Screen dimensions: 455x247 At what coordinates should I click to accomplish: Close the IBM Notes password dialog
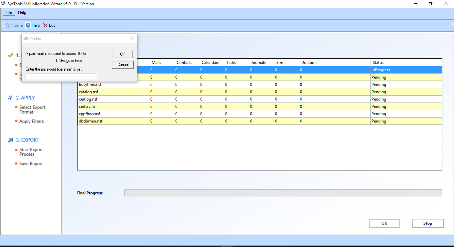pos(132,38)
